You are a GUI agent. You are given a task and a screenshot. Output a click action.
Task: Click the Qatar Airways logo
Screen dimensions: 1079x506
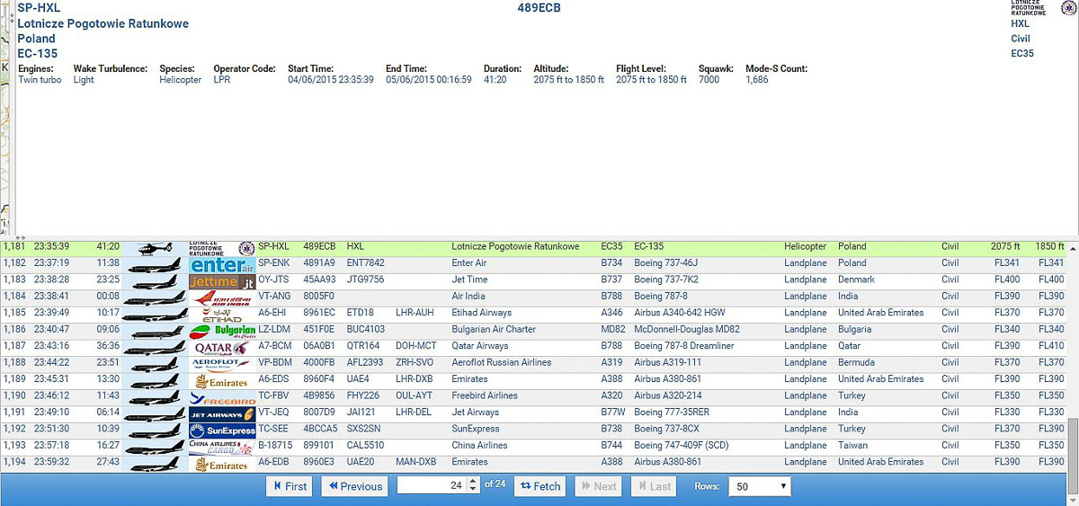point(222,347)
